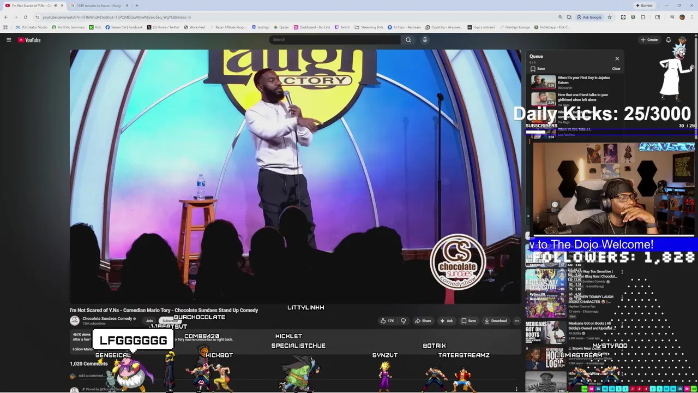This screenshot has width=698, height=393.
Task: Save the queue as a playlist
Action: [538, 69]
